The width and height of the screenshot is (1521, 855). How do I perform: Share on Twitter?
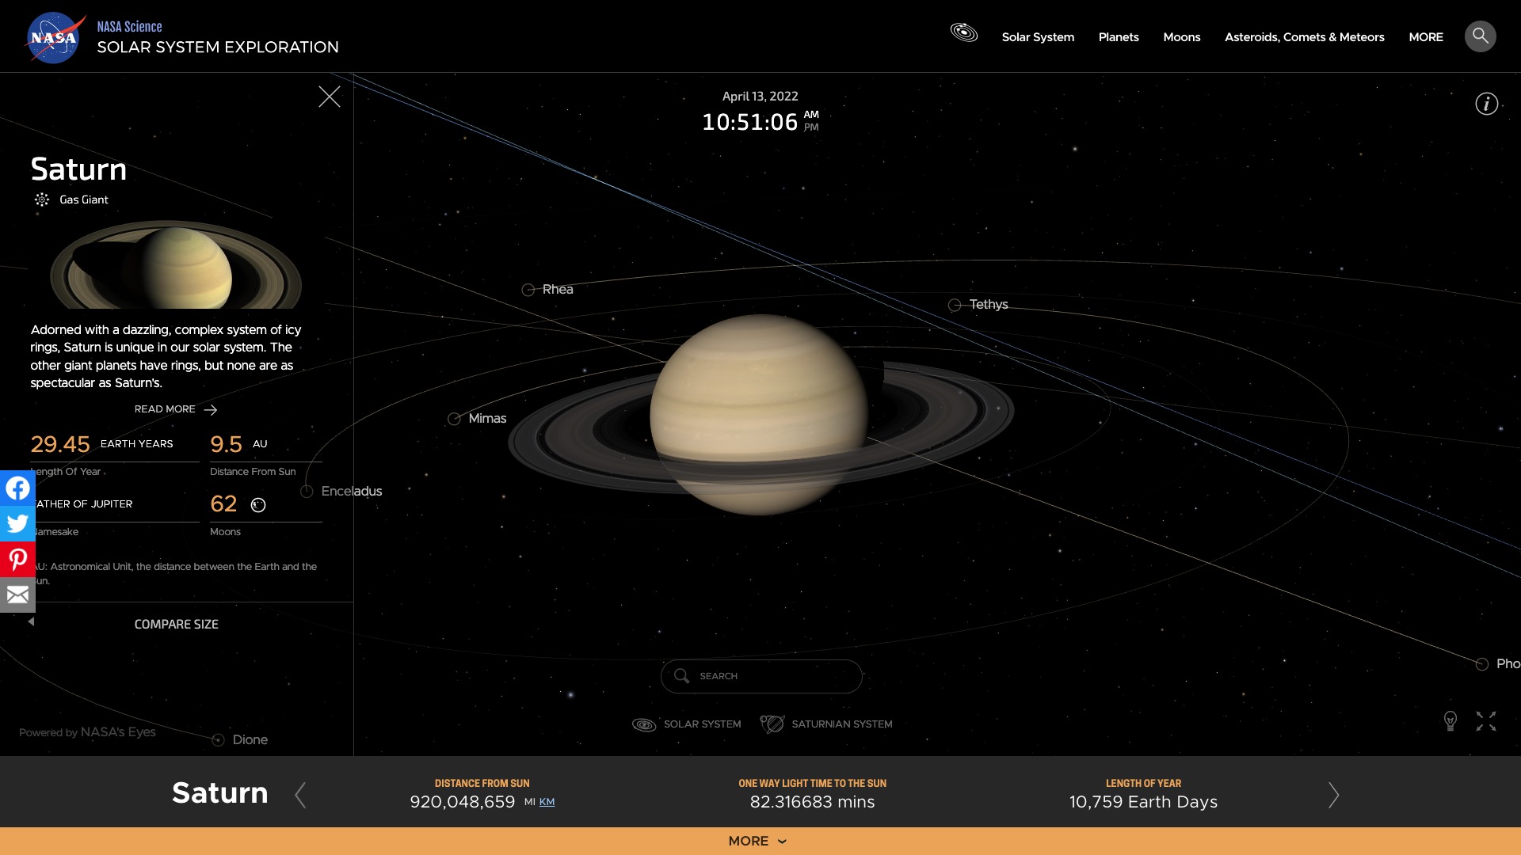coord(17,523)
